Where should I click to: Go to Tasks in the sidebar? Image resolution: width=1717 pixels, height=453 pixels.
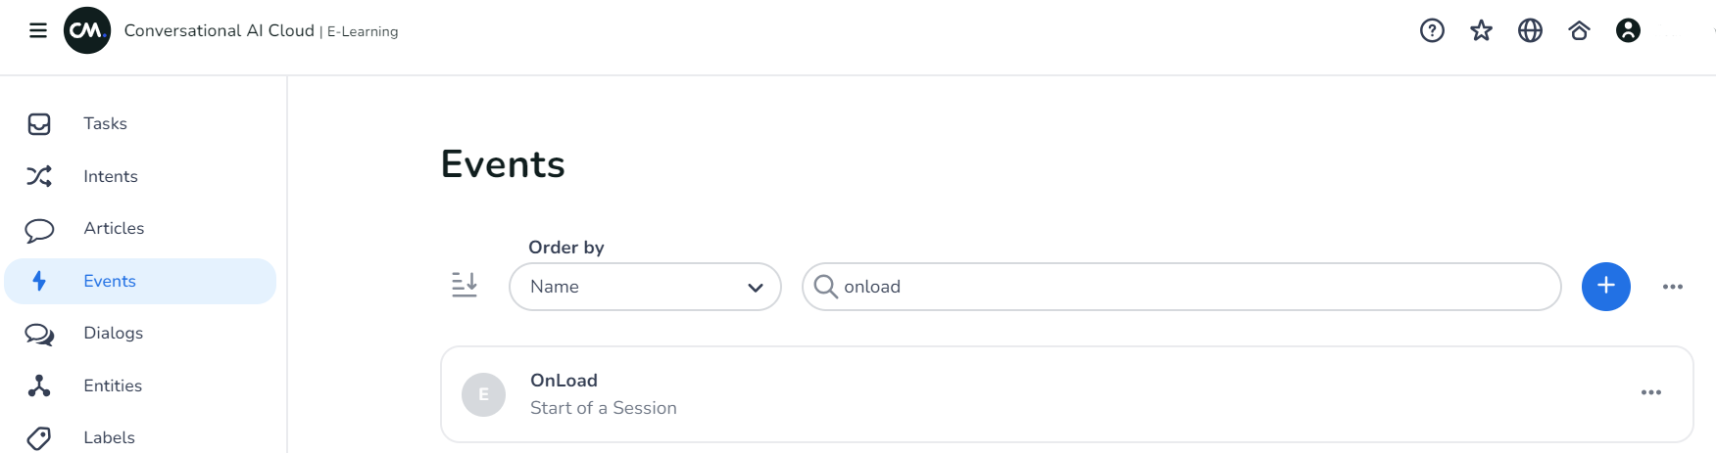(x=105, y=123)
